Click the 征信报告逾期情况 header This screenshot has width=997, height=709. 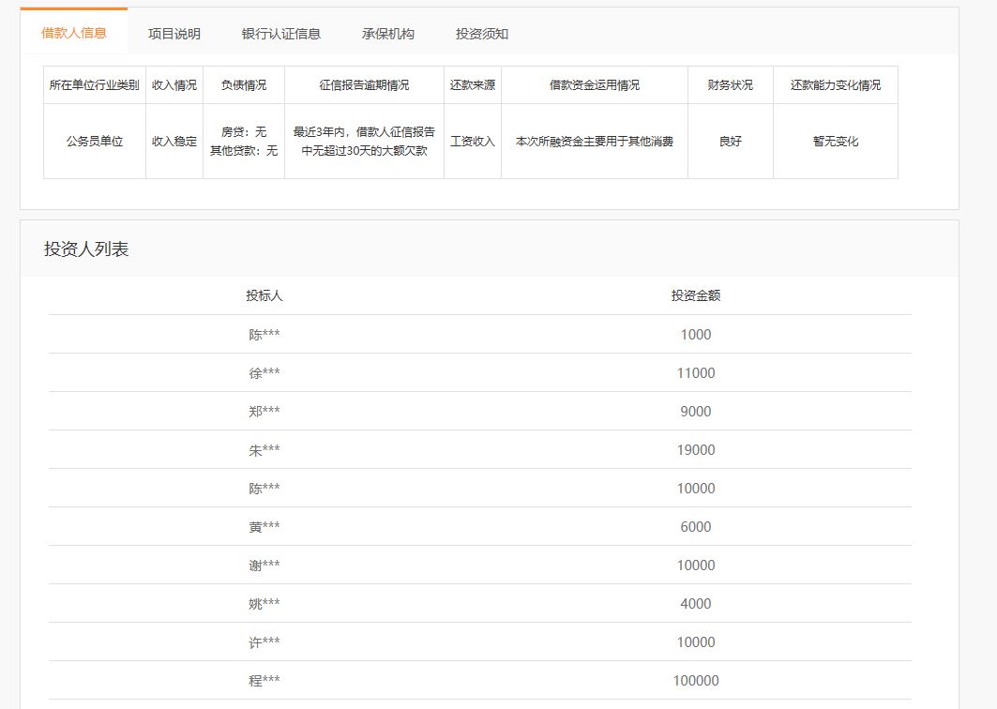(359, 84)
